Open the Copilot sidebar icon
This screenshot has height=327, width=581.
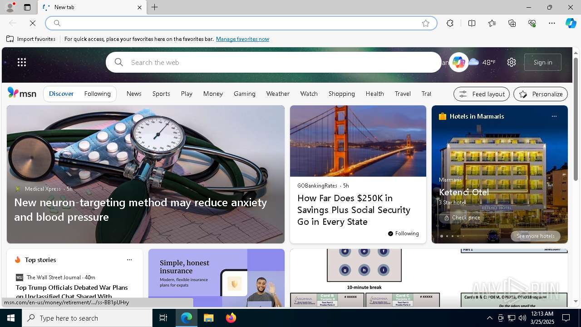tap(571, 23)
